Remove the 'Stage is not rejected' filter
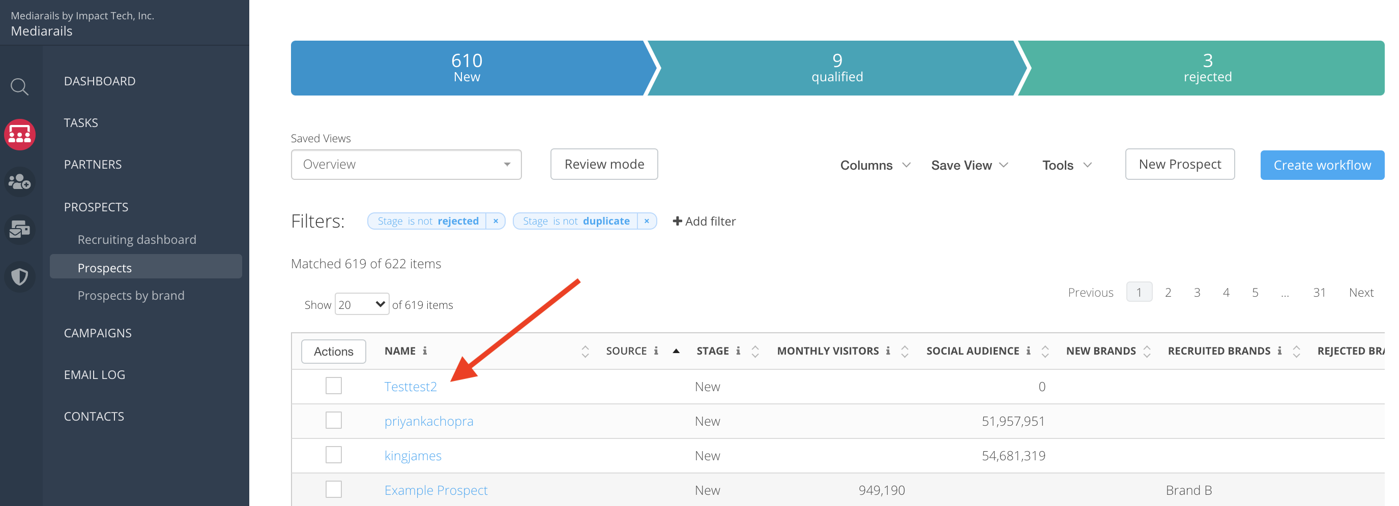 (496, 222)
